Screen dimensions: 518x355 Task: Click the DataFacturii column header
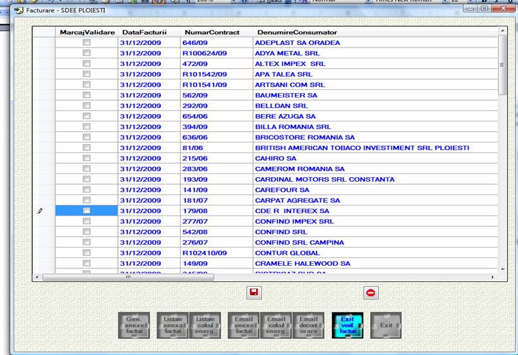(x=149, y=32)
